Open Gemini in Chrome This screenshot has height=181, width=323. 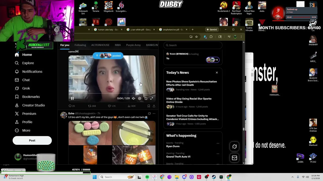[x=211, y=30]
